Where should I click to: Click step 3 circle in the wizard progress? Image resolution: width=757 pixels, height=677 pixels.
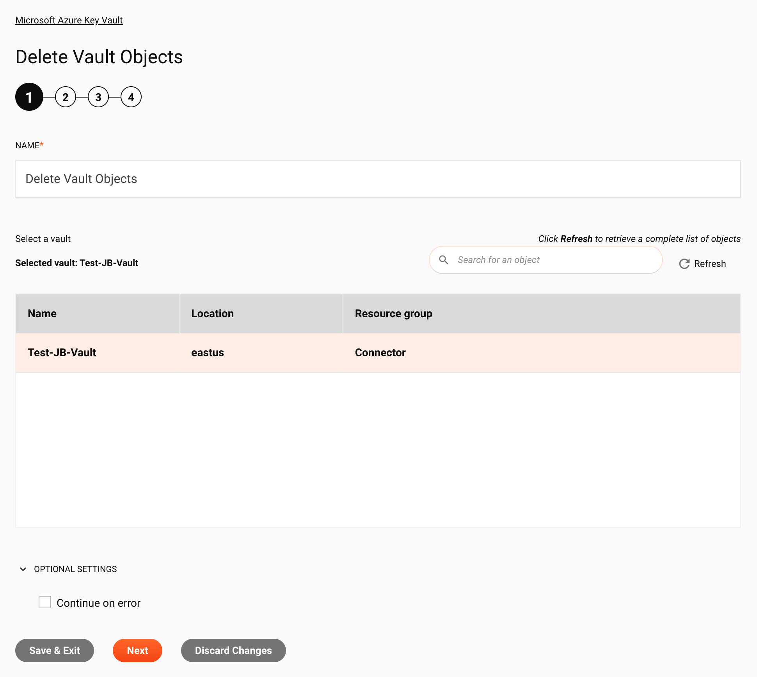(x=98, y=97)
